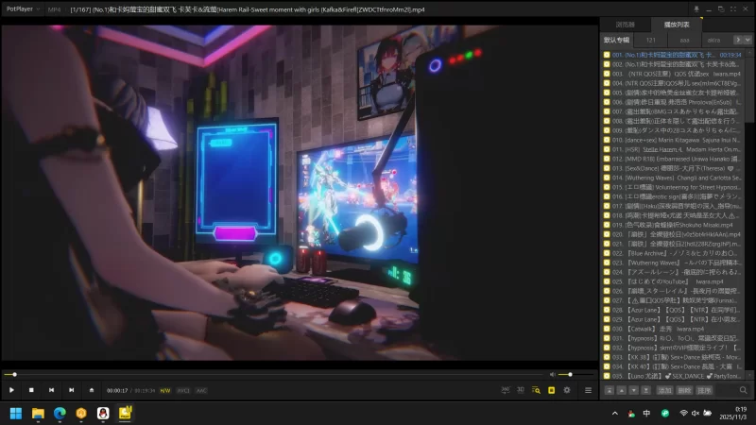Open the aaa album tab
This screenshot has width=756, height=425.
684,40
